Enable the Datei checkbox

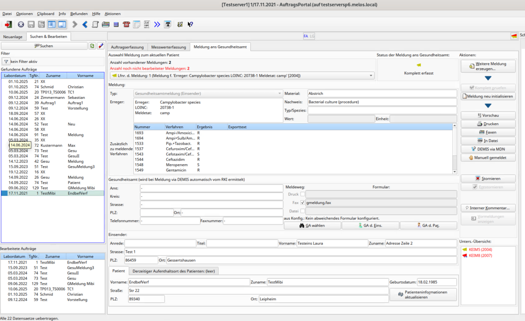303,211
